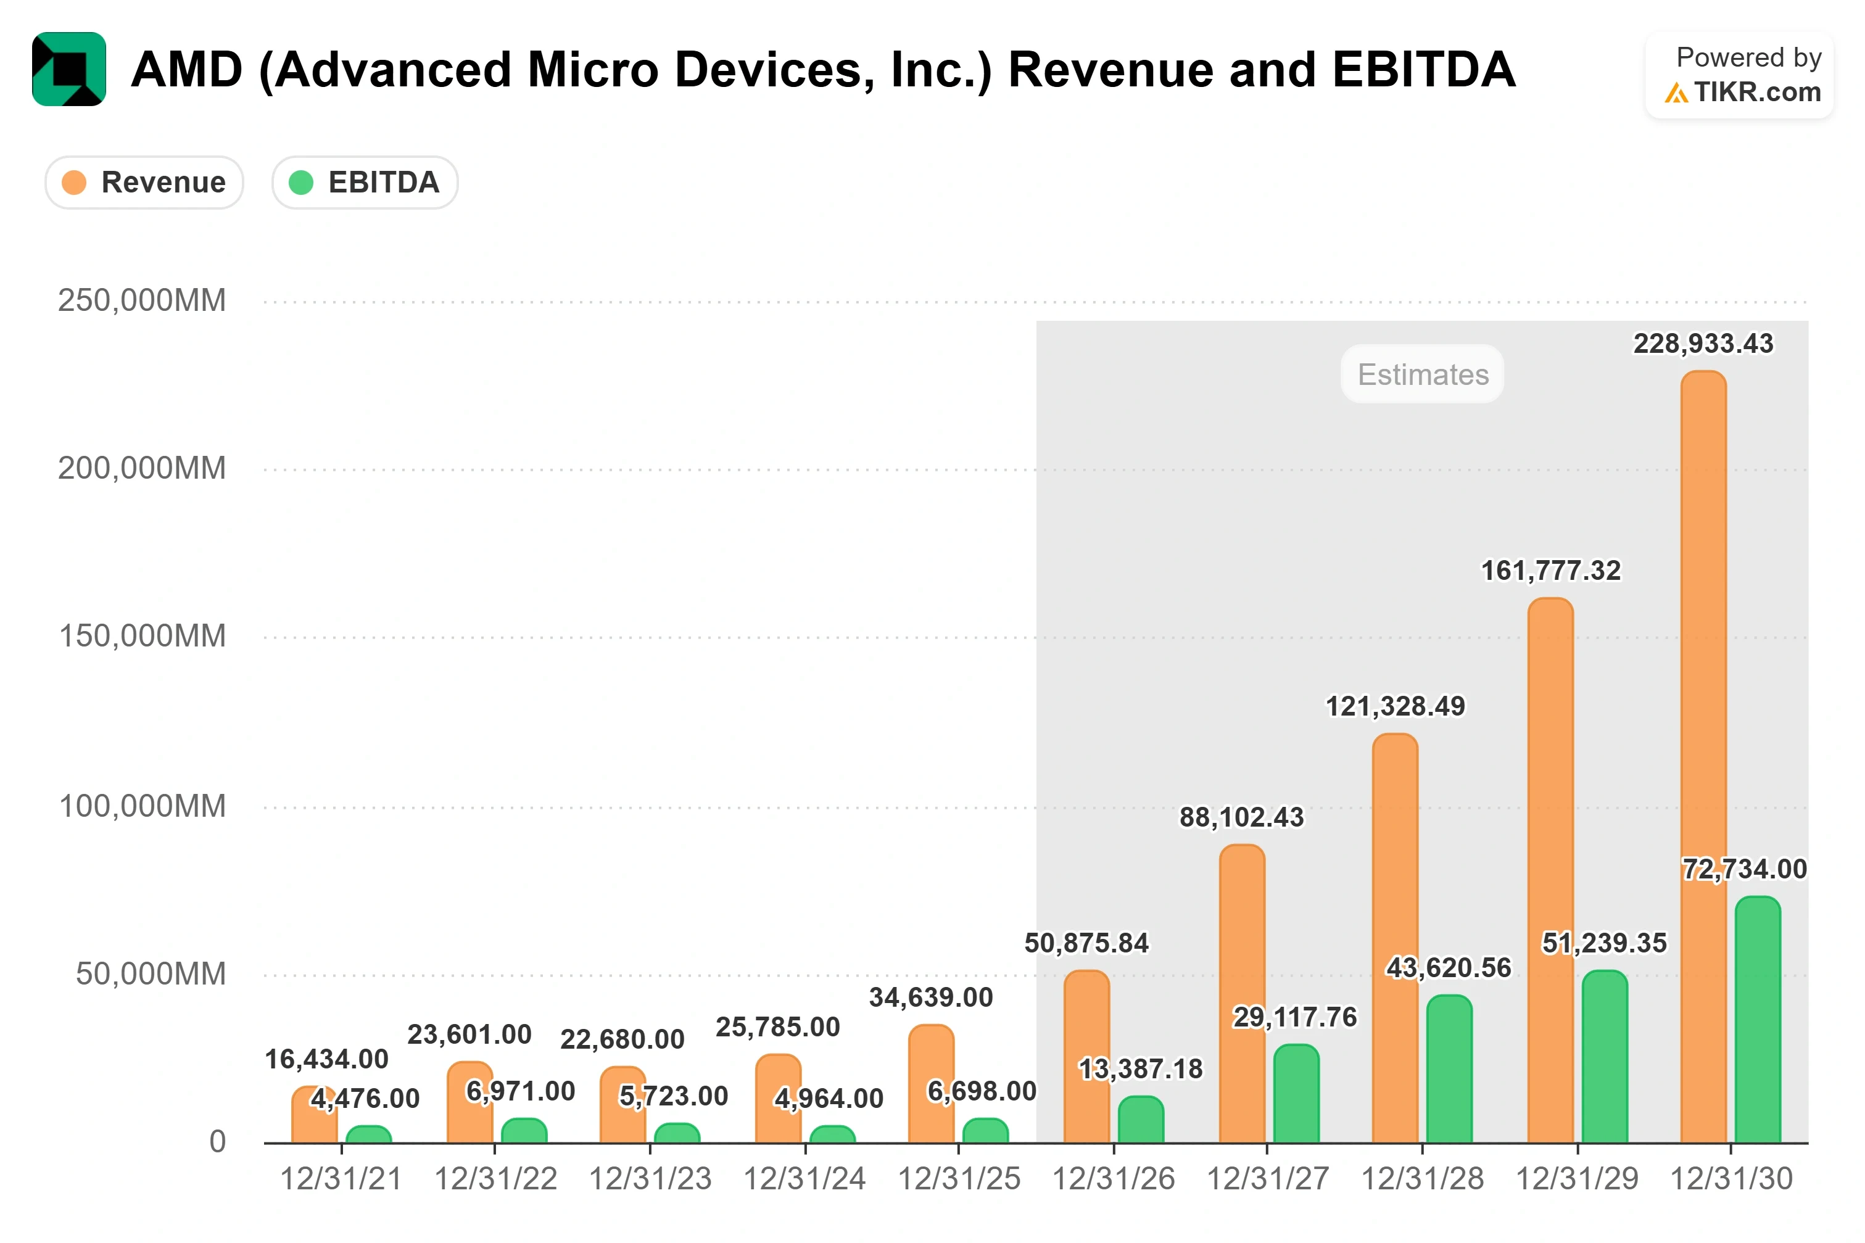Click the Estimates label badge

coord(1422,374)
